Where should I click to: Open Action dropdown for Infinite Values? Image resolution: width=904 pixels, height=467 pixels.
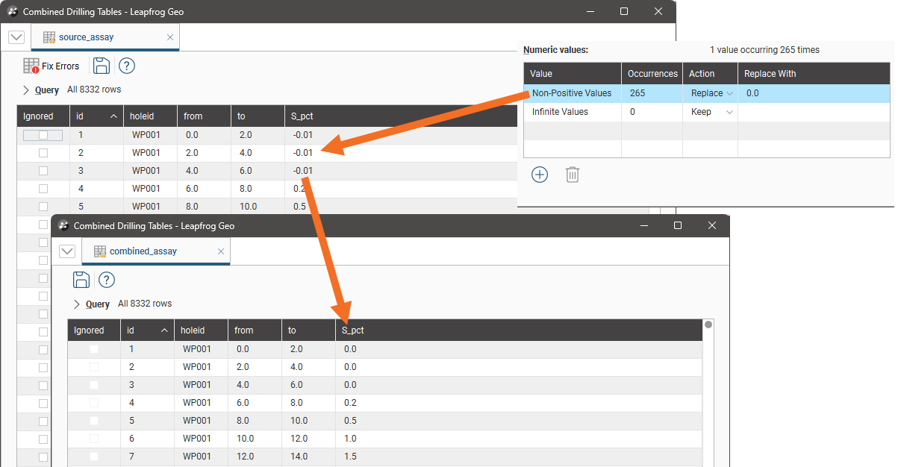(729, 112)
